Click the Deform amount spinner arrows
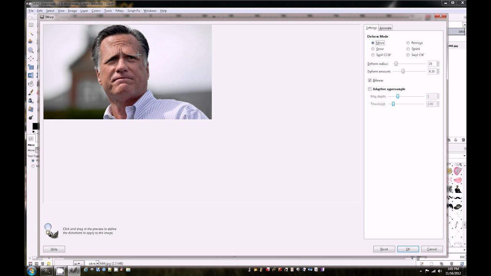491x276 pixels. pyautogui.click(x=438, y=72)
